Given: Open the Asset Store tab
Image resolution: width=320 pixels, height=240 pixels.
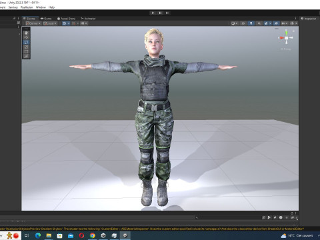Looking at the screenshot, I should point(66,19).
